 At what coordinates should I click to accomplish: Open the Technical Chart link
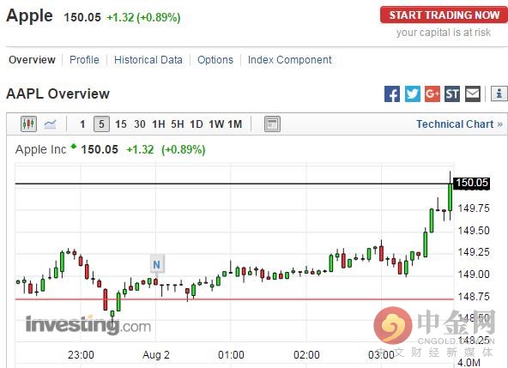tap(459, 124)
